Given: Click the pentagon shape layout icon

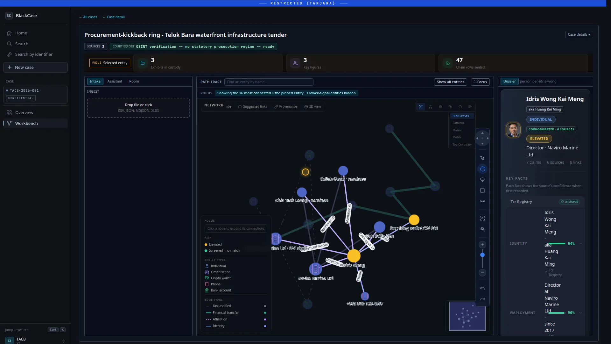Looking at the screenshot, I should click(x=460, y=107).
